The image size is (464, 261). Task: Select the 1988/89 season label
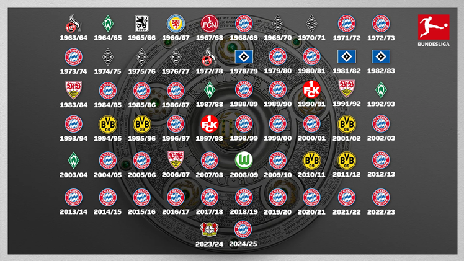pos(244,104)
